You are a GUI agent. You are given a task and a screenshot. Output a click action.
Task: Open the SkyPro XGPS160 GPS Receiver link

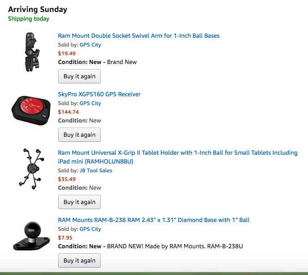tap(99, 94)
